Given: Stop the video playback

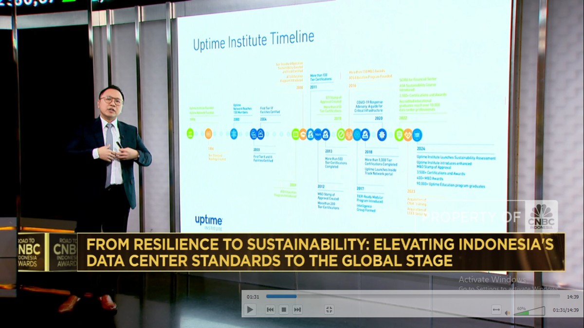Looking at the screenshot, I should [284, 310].
